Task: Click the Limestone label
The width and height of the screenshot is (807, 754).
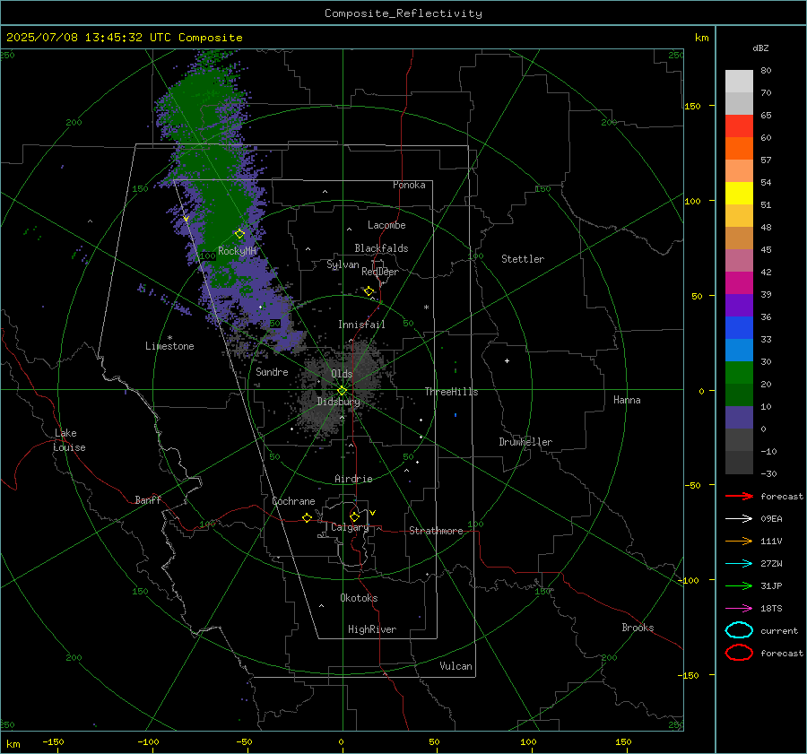Action: coord(169,346)
